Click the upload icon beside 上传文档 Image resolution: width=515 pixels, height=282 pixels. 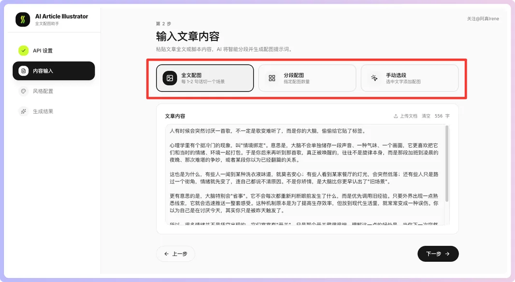coord(395,116)
